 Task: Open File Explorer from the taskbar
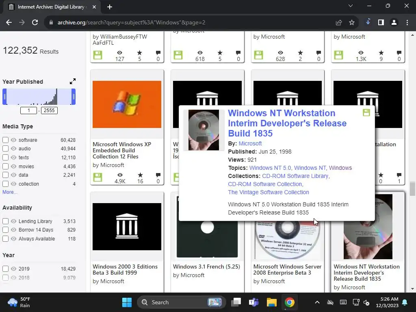[x=271, y=302]
